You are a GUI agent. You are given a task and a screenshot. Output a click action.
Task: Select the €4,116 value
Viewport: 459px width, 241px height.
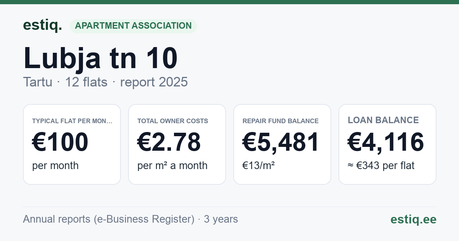[x=386, y=142]
